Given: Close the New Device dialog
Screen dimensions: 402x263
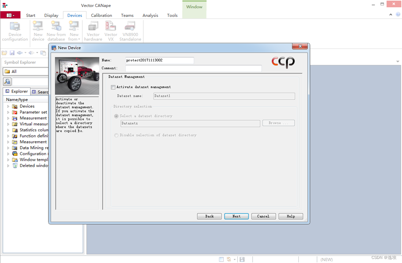Looking at the screenshot, I should (x=300, y=46).
